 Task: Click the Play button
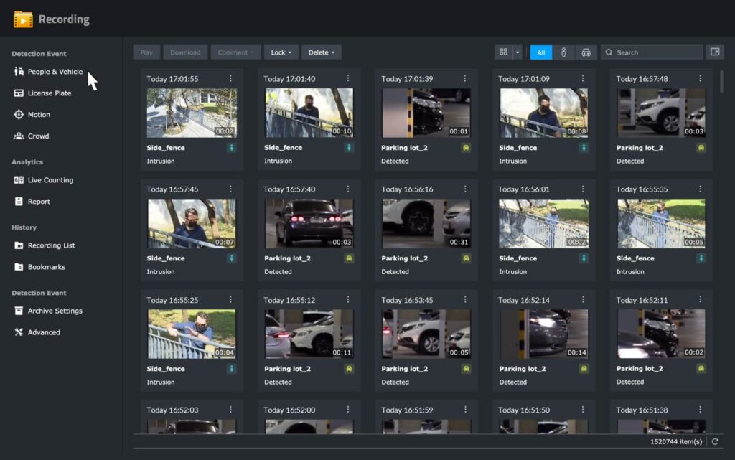146,52
